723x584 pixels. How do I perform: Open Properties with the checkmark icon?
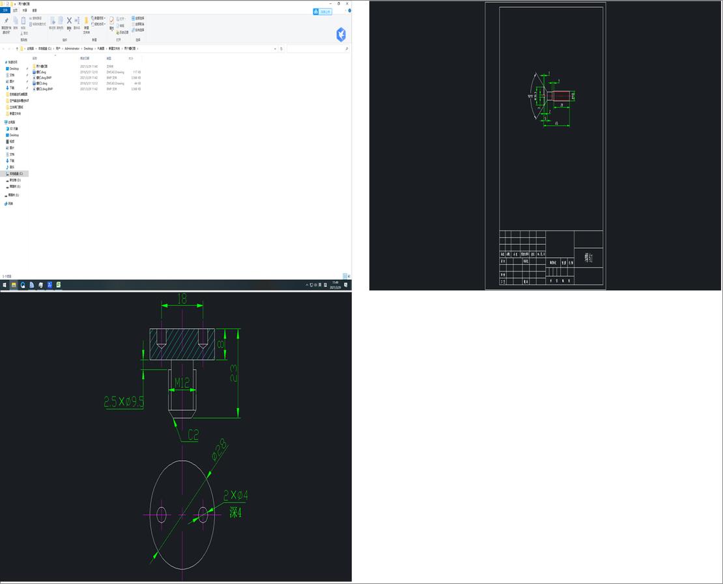[111, 21]
